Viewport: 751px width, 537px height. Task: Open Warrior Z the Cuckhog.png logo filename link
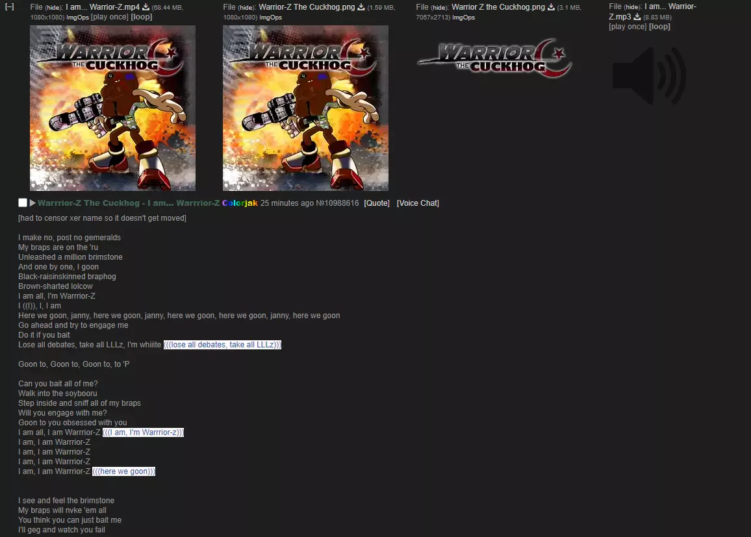pyautogui.click(x=498, y=7)
